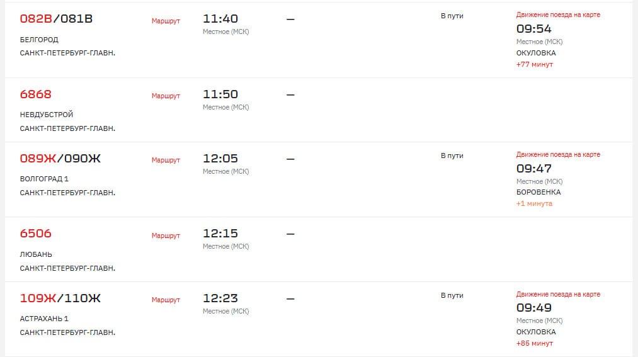Open Маршрут link for train 6506
This screenshot has width=638, height=357.
166,235
